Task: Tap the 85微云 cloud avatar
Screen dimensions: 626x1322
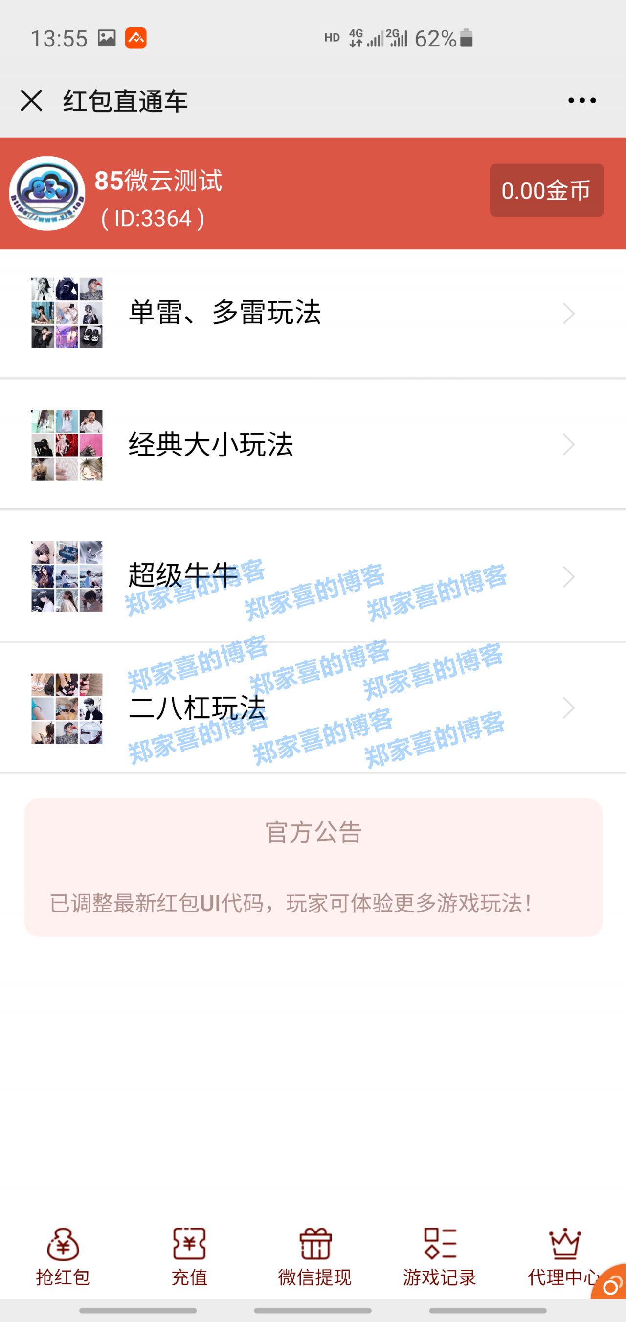Action: coord(47,193)
